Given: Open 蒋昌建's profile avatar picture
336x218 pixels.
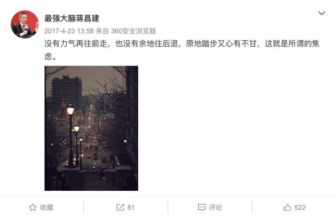Looking at the screenshot, I should (24, 24).
